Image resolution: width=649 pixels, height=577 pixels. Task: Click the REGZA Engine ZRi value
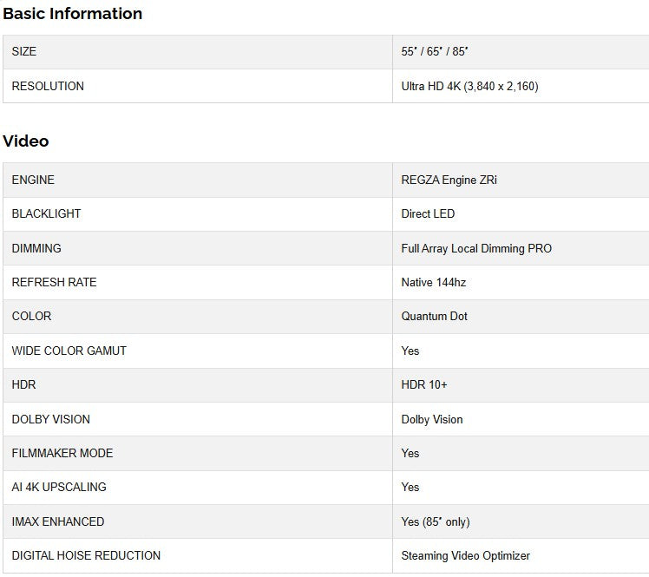449,180
